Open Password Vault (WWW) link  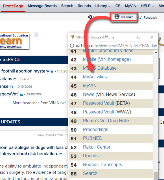[107, 112]
